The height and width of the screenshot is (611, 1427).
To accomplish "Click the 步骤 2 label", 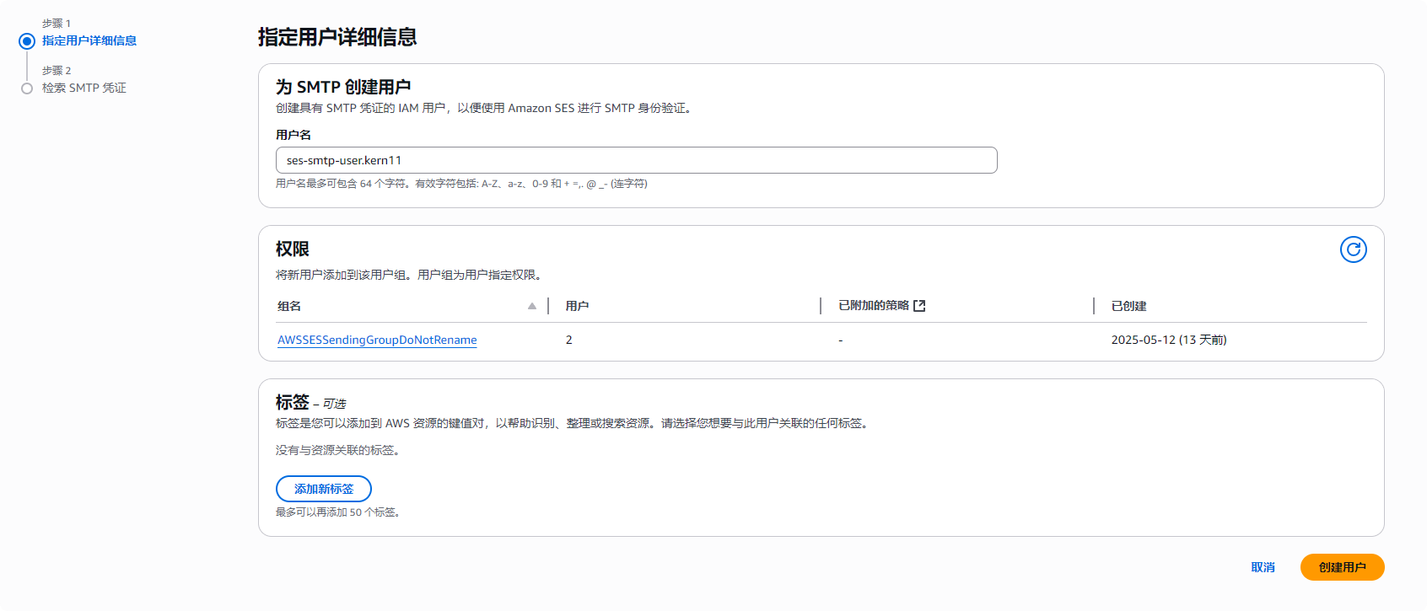I will [x=57, y=71].
